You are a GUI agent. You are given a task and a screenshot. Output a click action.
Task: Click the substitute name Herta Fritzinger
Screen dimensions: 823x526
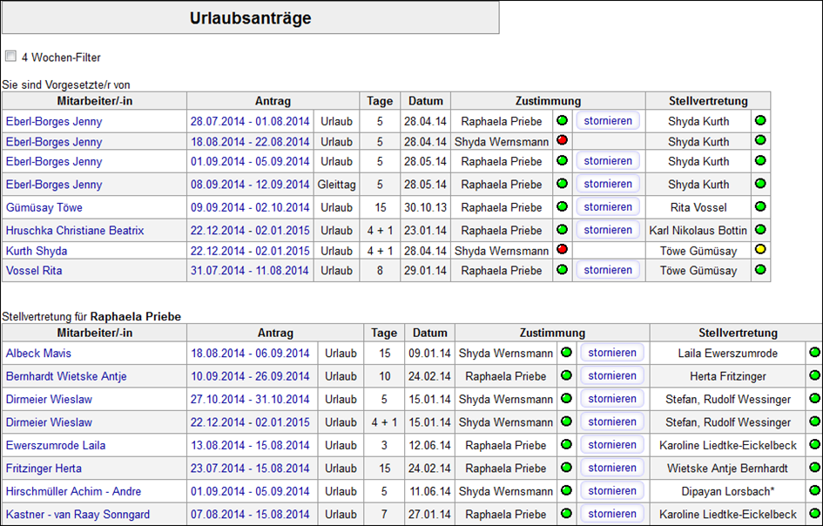pos(728,376)
